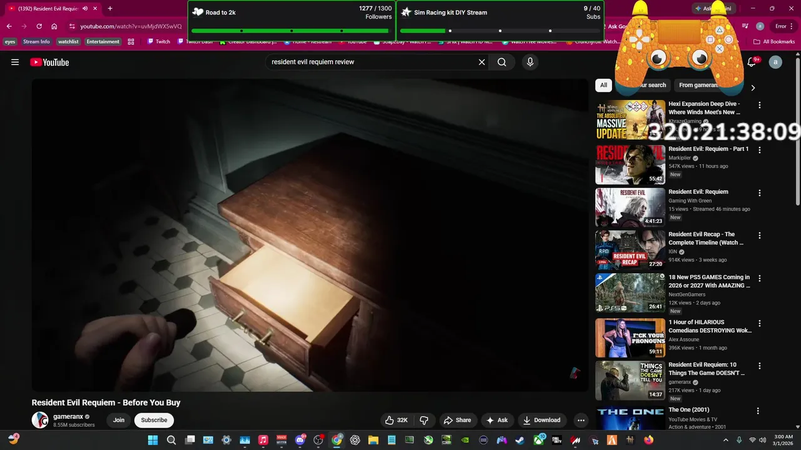Like the video with 32K thumbs up

[x=396, y=420]
